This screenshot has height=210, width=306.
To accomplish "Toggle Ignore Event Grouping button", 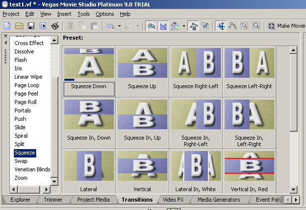I will [x=205, y=26].
